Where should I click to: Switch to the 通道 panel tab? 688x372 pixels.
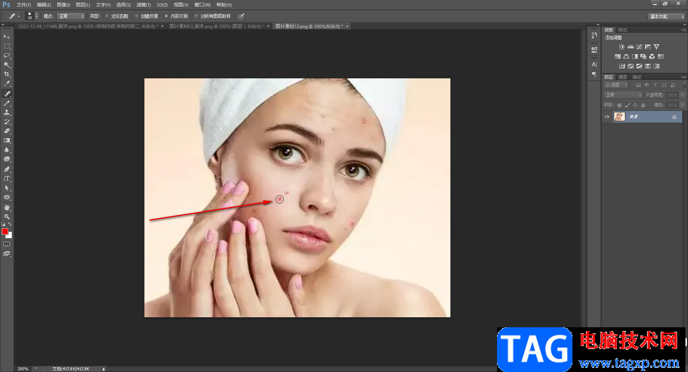622,77
